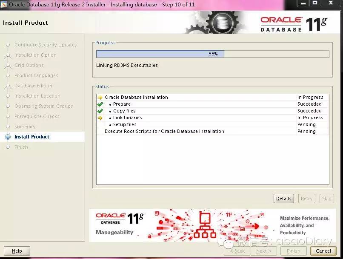
Task: Open Help for the installer
Action: (x=17, y=251)
